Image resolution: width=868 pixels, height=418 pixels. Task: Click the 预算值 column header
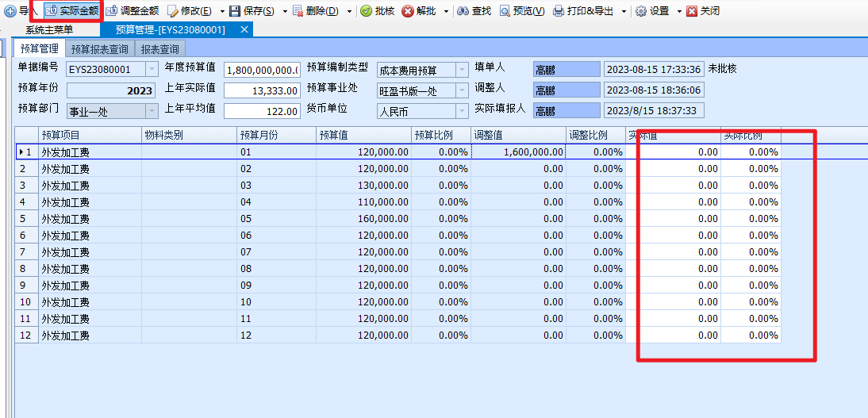click(363, 135)
